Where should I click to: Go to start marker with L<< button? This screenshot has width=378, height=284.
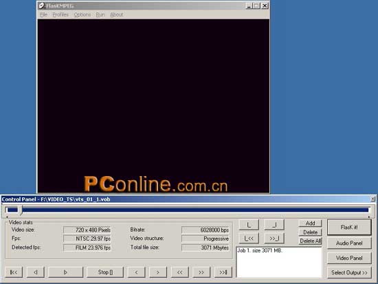click(249, 239)
